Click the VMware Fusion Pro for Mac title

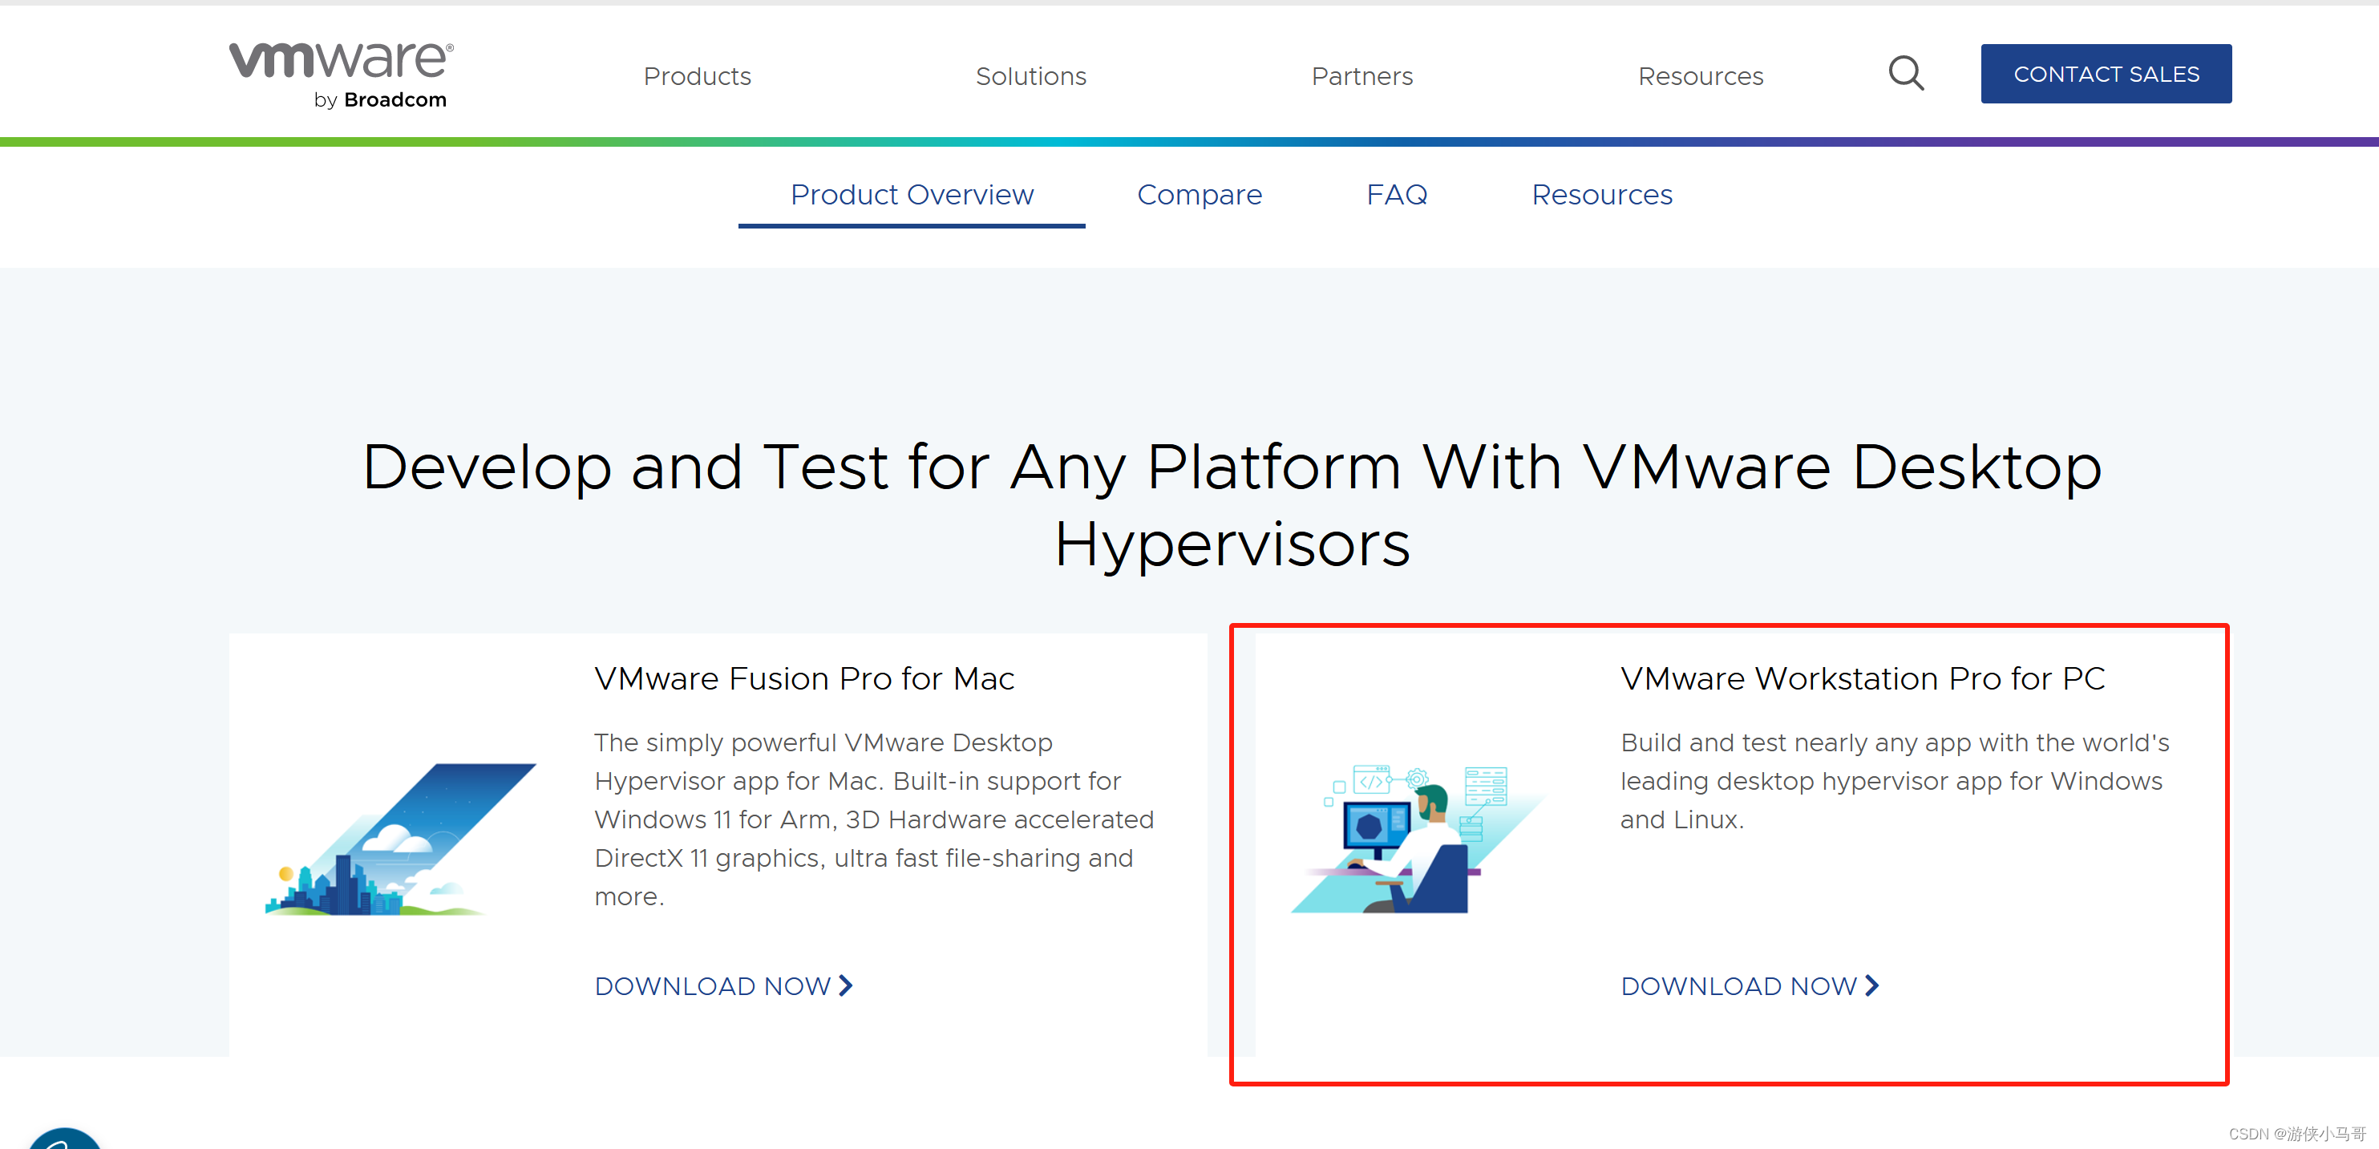coord(803,679)
